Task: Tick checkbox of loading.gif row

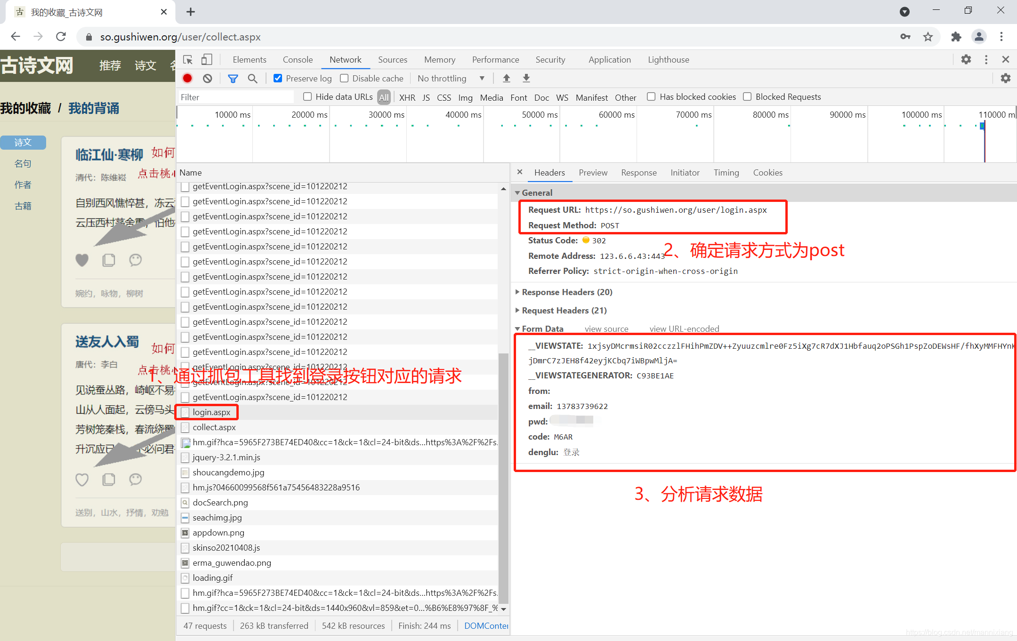Action: point(186,578)
